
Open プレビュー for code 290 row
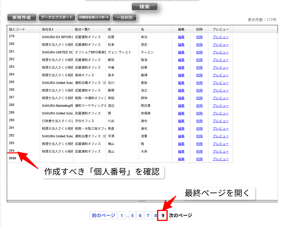click(220, 121)
